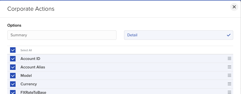
Task: Click the reorder handle for Model row
Action: pyautogui.click(x=229, y=75)
